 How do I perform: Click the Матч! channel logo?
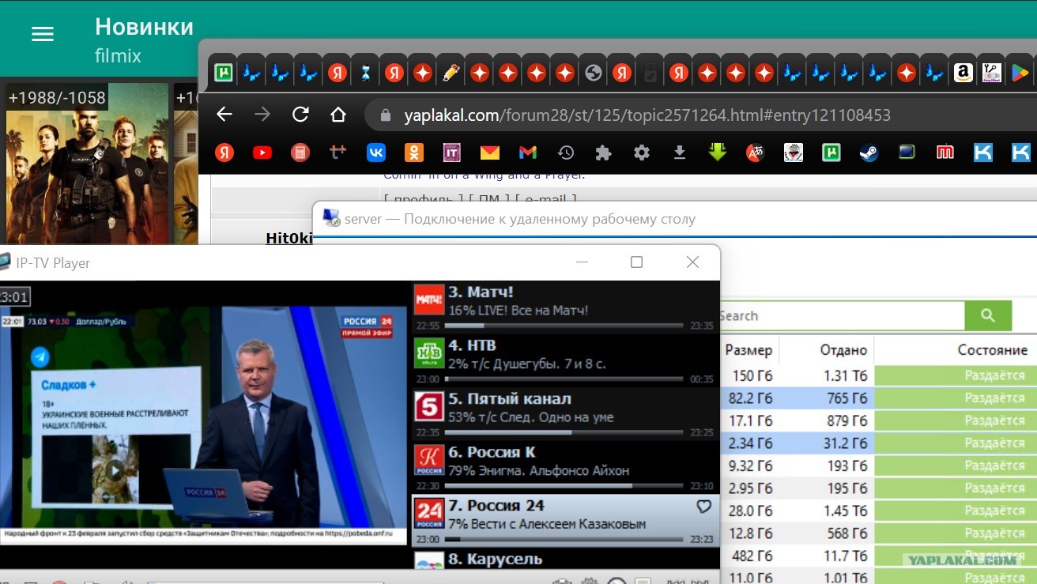tap(429, 300)
